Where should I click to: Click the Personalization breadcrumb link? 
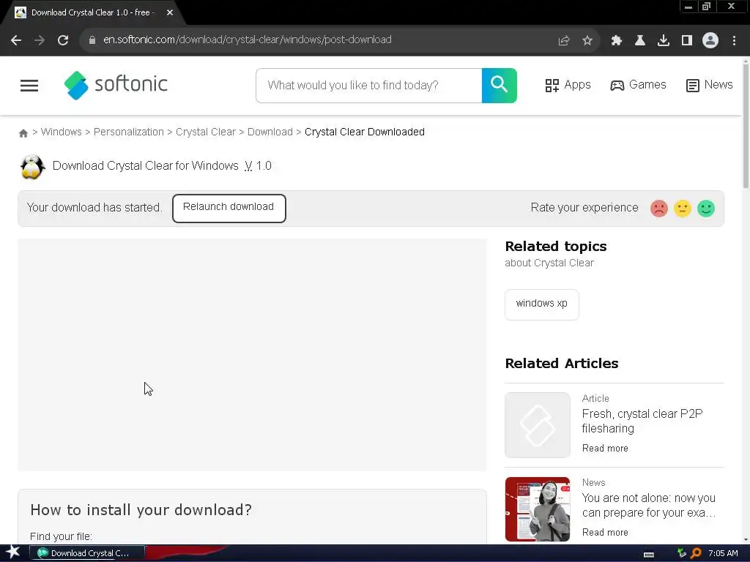pos(129,132)
